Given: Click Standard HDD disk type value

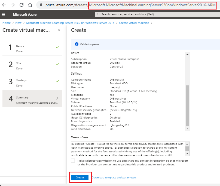Looking at the screenshot, I should [119, 83].
